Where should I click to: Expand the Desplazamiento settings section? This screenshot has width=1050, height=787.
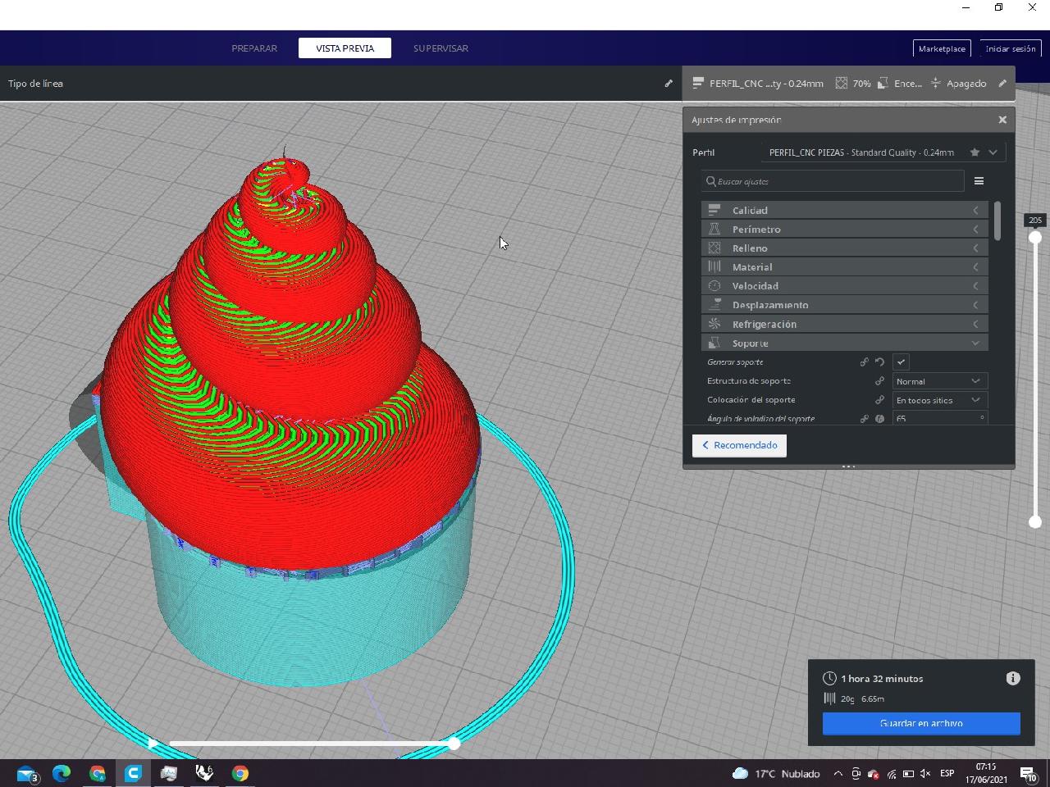pyautogui.click(x=845, y=305)
